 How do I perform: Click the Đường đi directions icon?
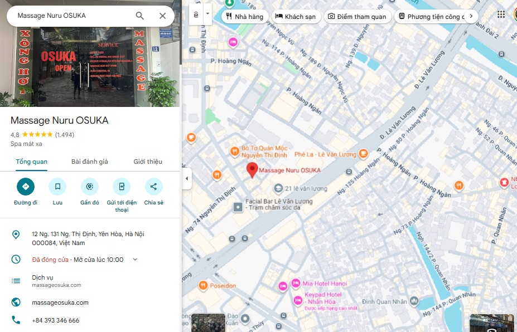26,187
